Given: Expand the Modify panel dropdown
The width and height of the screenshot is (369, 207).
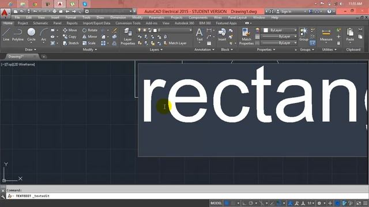Looking at the screenshot, I should click(x=90, y=49).
